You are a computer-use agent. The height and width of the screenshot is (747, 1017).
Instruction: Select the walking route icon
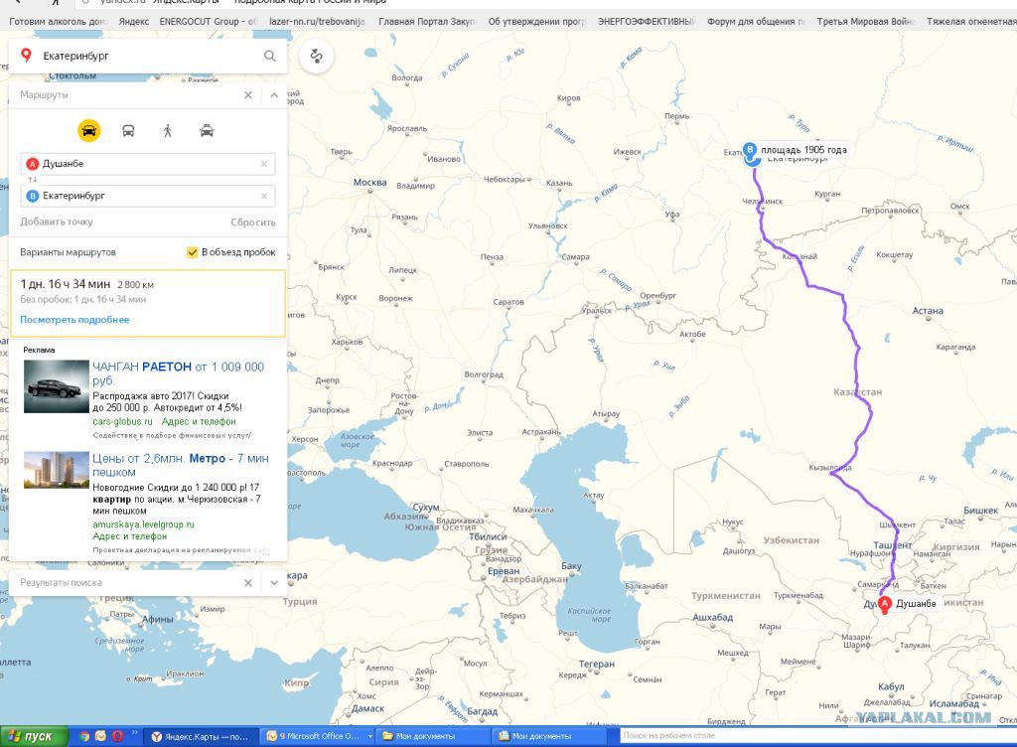[x=167, y=131]
